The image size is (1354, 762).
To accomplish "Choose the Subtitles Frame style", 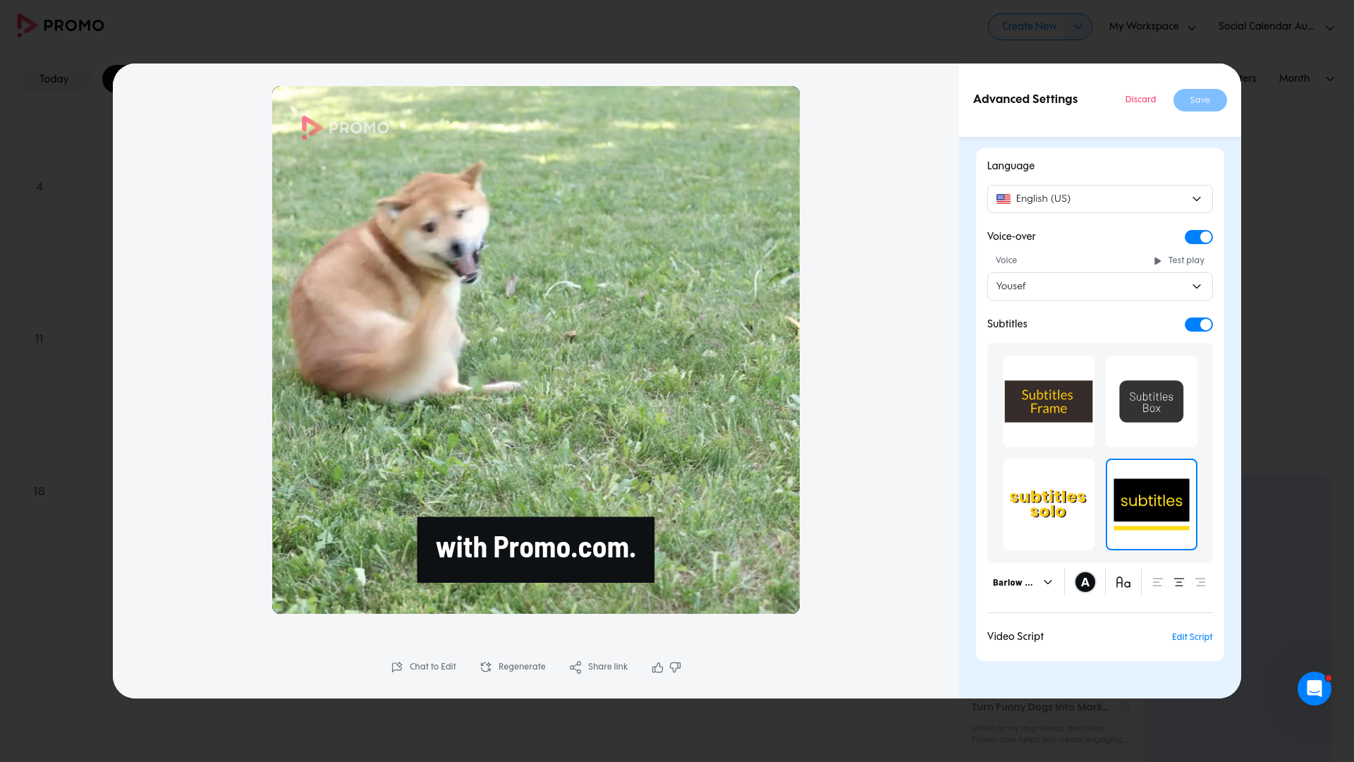I will pos(1049,401).
